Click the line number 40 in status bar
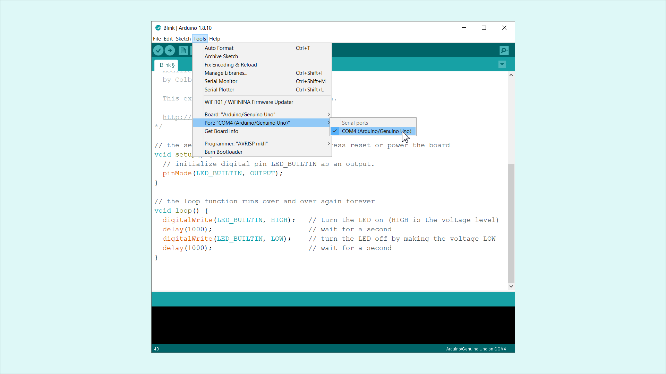The image size is (666, 374). (156, 349)
